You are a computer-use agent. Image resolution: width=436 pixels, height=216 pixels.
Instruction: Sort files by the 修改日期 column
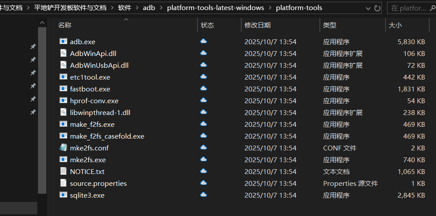coord(258,25)
